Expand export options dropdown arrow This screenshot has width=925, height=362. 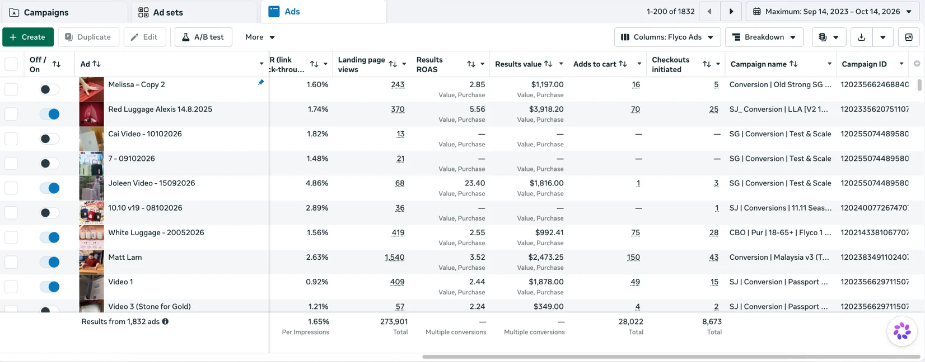pyautogui.click(x=882, y=37)
